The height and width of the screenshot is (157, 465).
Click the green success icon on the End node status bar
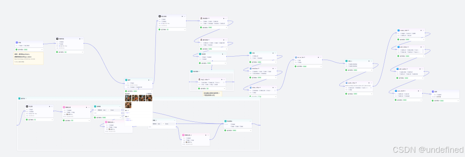[433, 101]
